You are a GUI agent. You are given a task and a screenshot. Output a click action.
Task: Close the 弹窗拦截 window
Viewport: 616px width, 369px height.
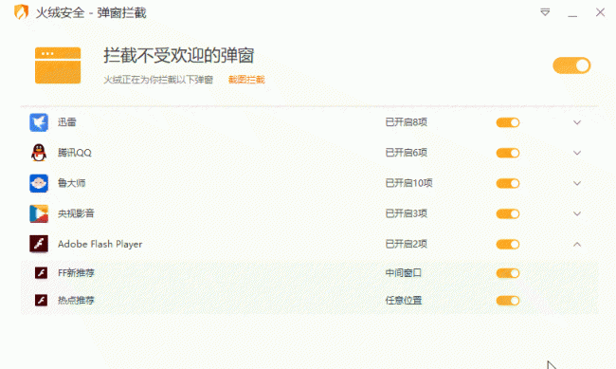click(600, 12)
